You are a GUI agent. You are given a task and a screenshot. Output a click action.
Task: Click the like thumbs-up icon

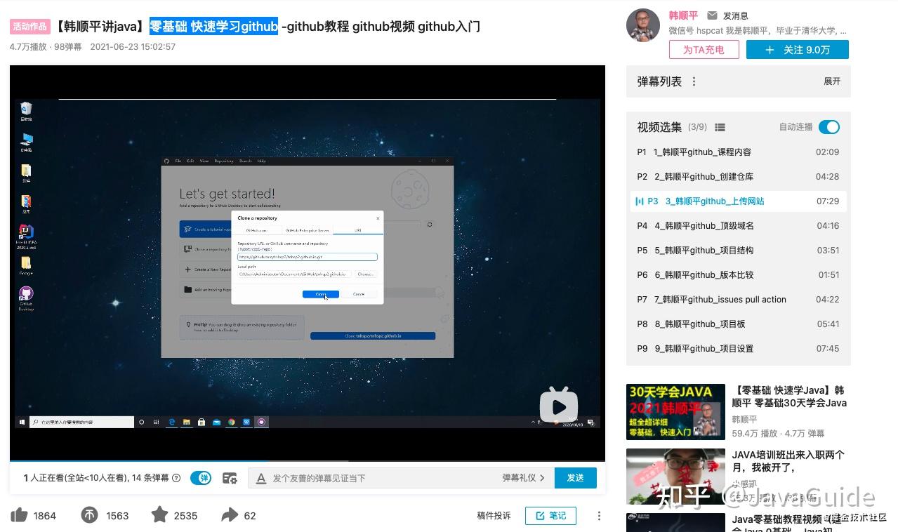point(19,515)
